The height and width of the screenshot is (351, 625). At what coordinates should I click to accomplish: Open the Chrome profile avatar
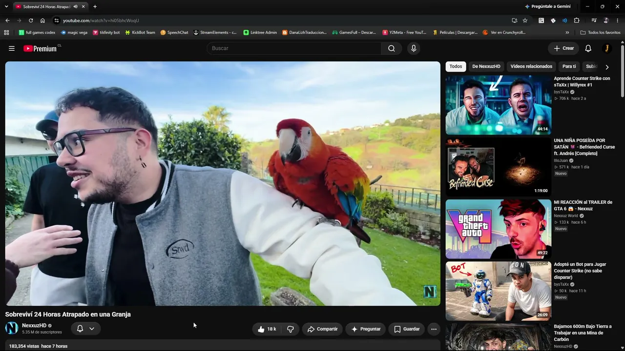pos(606,20)
